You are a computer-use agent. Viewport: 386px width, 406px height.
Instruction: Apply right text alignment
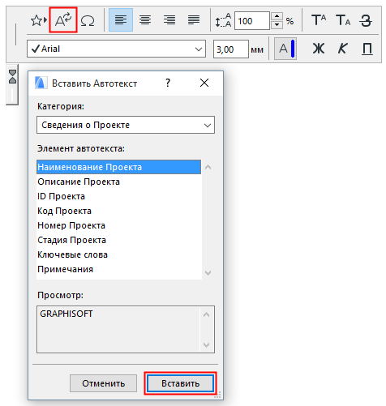point(169,20)
